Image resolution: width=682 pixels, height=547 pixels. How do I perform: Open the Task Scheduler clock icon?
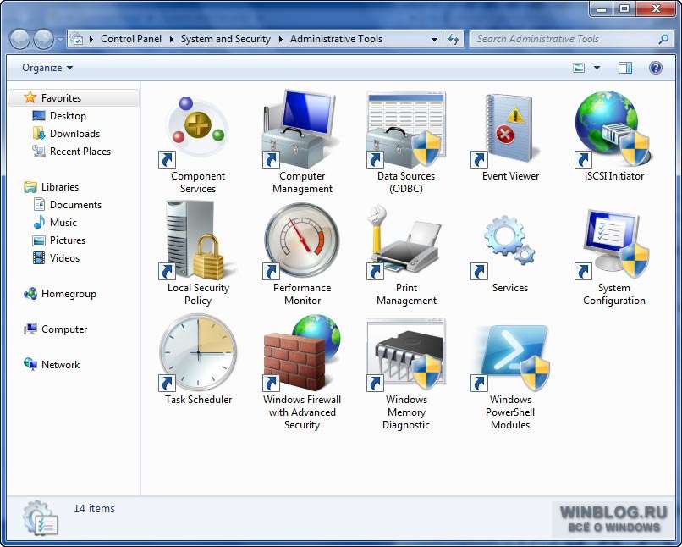tap(198, 352)
